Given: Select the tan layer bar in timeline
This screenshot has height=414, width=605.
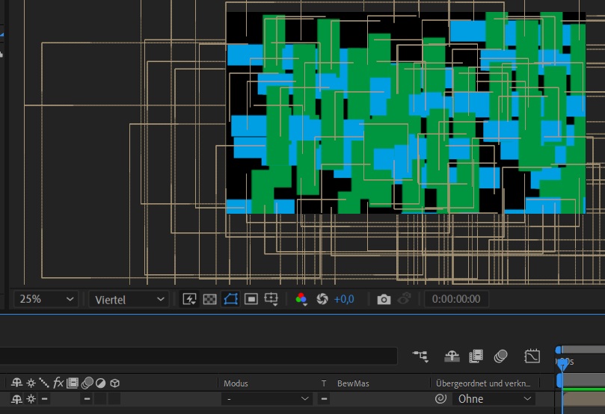Looking at the screenshot, I should [584, 399].
